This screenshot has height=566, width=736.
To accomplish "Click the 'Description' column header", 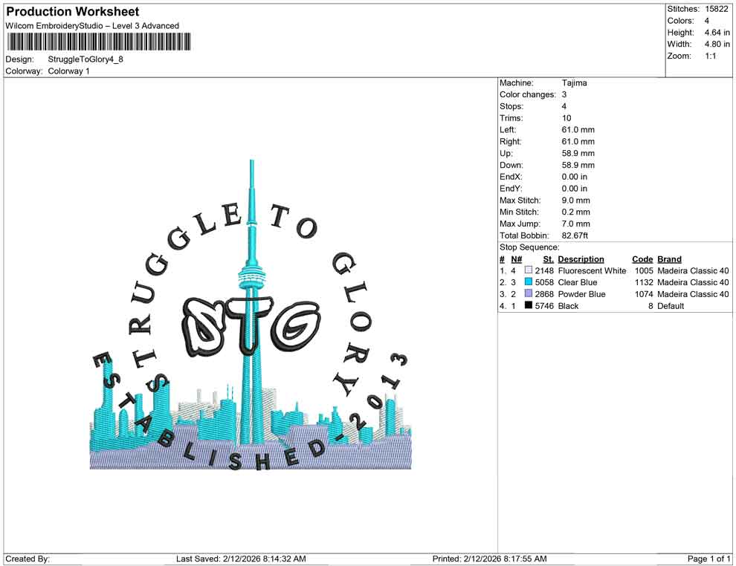I will click(x=581, y=258).
